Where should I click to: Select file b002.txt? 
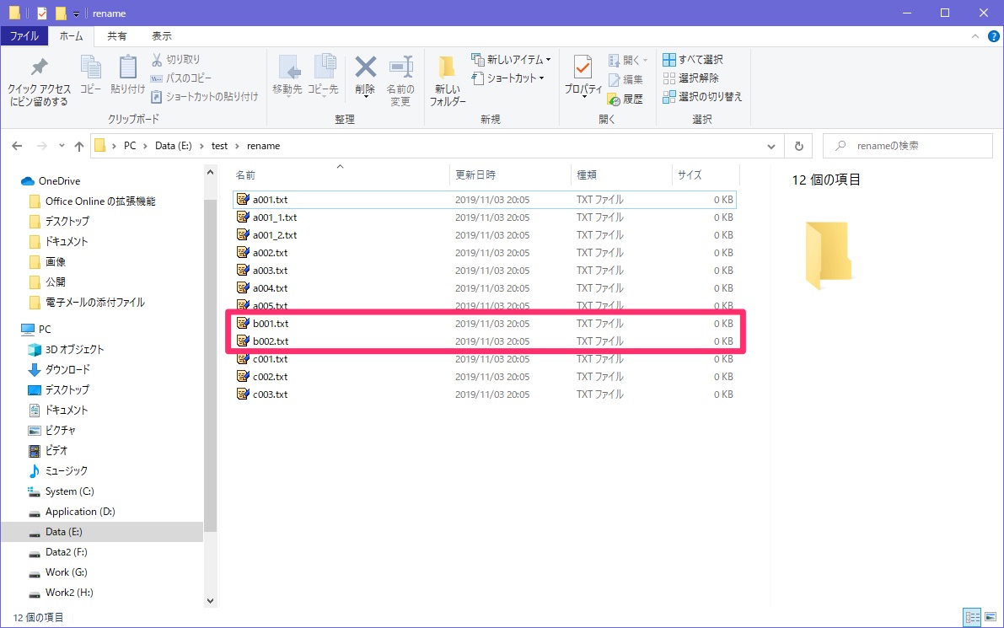click(x=485, y=341)
